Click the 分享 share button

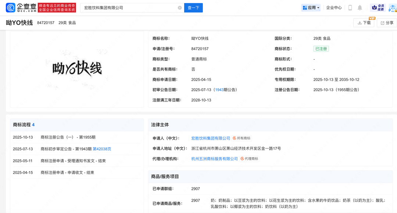(x=387, y=23)
